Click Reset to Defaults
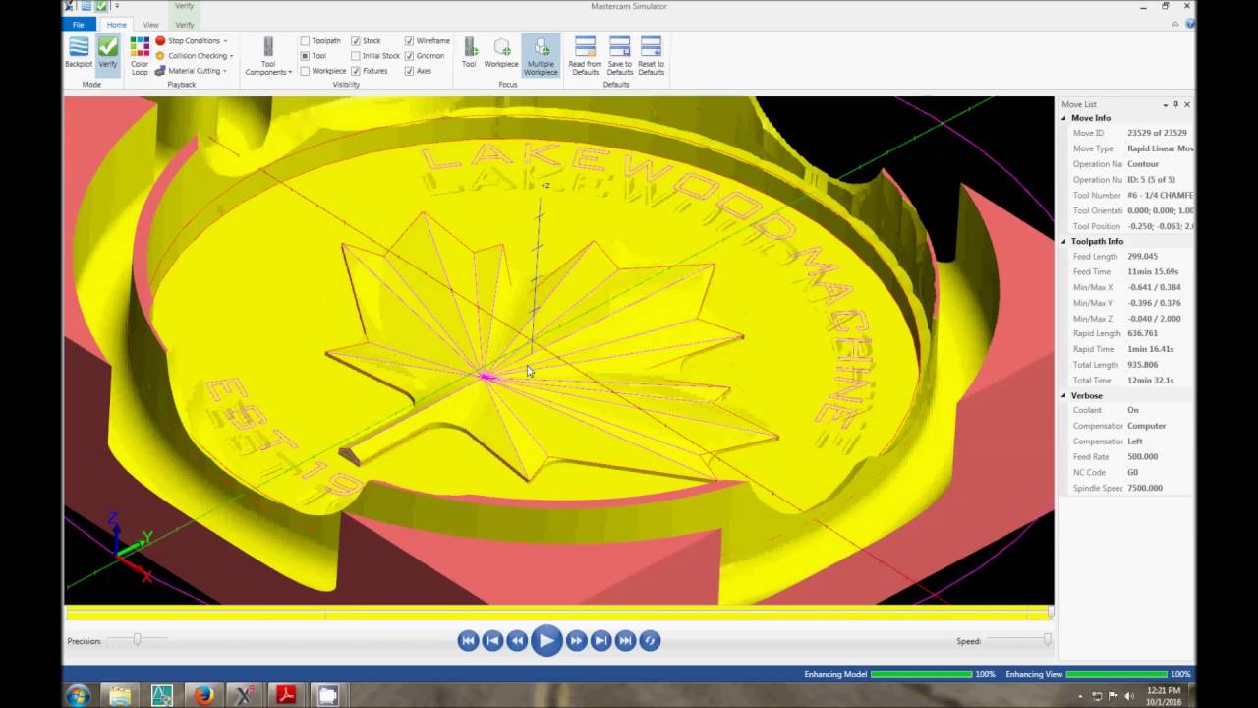Image resolution: width=1258 pixels, height=708 pixels. tap(652, 56)
